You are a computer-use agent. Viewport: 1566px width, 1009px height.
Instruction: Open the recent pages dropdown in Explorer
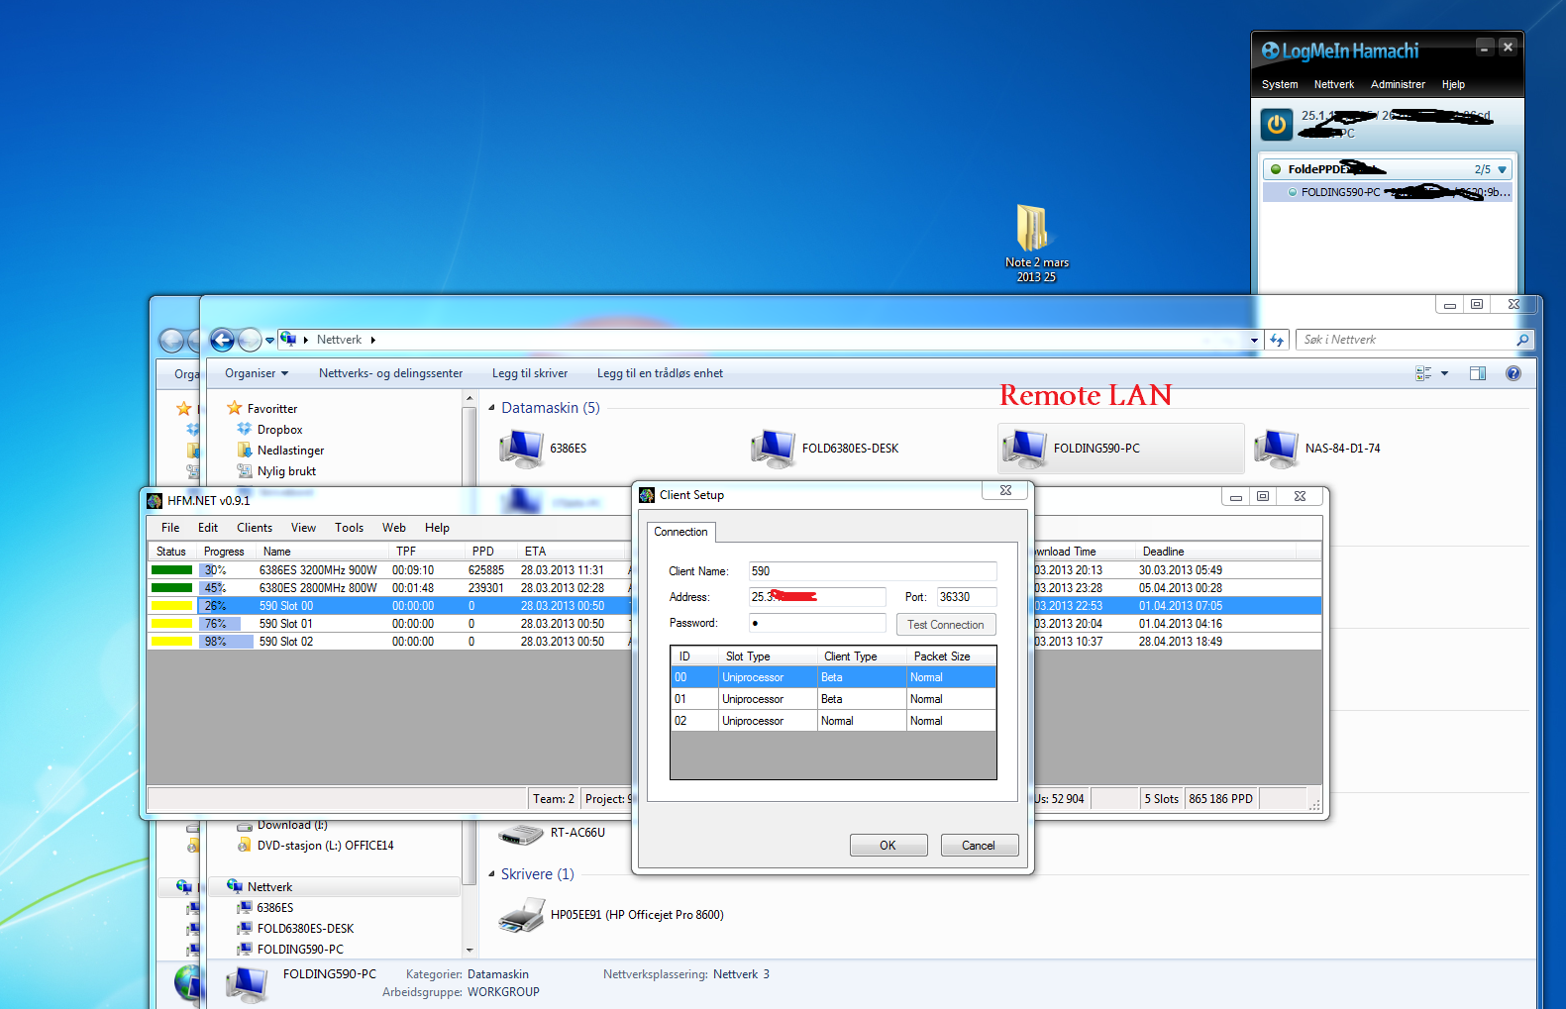pyautogui.click(x=269, y=341)
